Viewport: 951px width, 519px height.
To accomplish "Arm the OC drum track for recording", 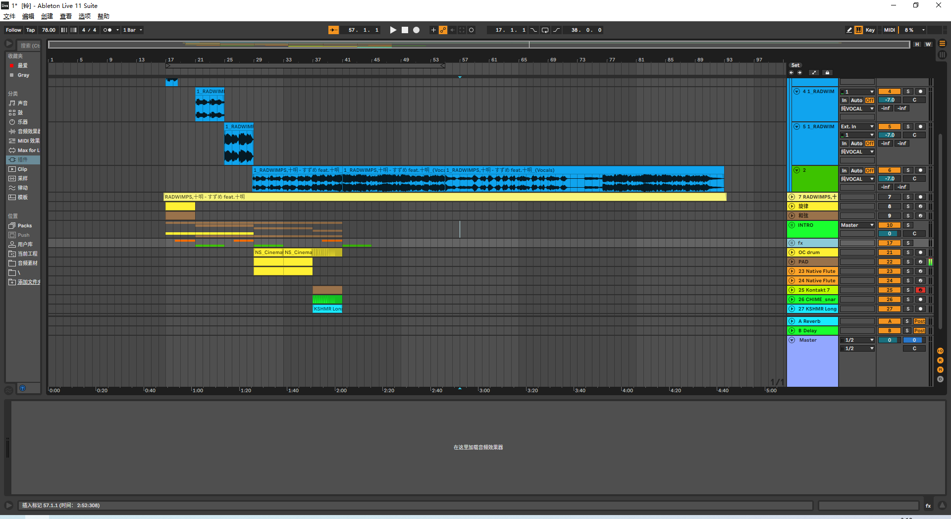I will point(920,253).
